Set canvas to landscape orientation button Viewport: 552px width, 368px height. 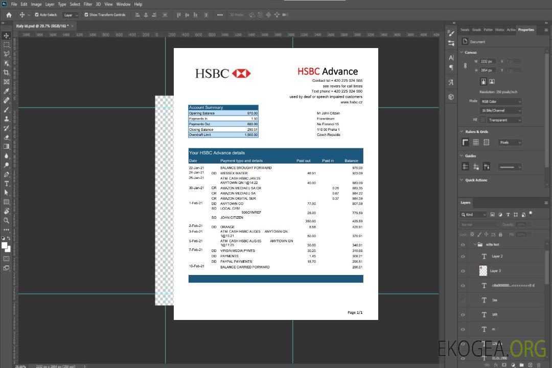click(x=492, y=81)
